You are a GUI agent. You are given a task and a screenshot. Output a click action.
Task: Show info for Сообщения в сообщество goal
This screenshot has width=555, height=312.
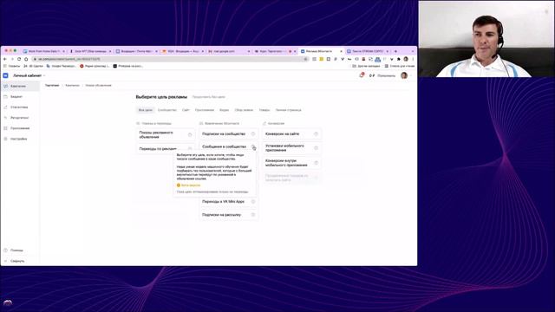(253, 146)
